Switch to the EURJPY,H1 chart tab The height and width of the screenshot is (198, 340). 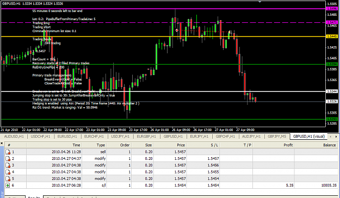click(x=199, y=137)
